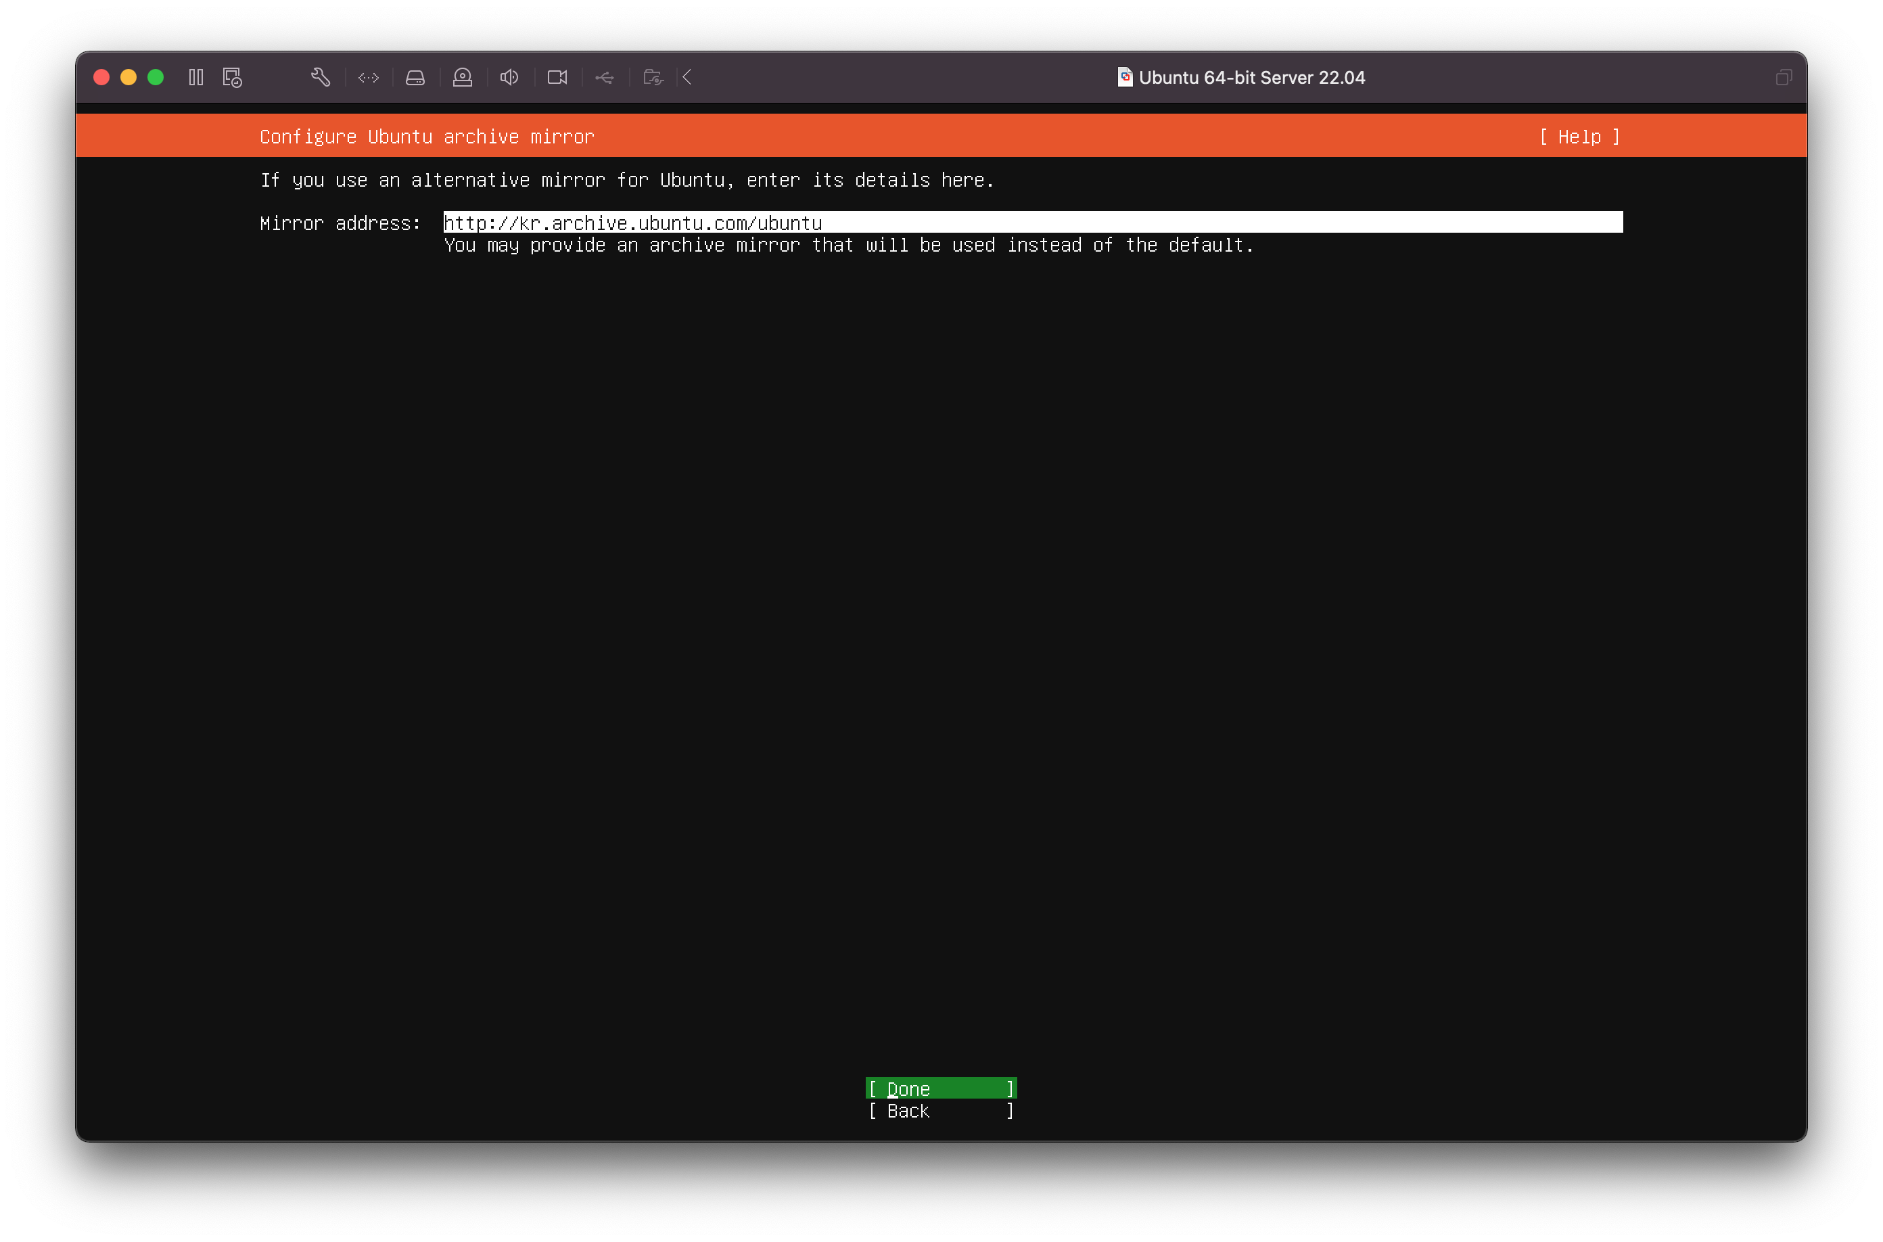Screen dimensions: 1883x1242
Task: Open the snapshots manager icon
Action: point(232,77)
